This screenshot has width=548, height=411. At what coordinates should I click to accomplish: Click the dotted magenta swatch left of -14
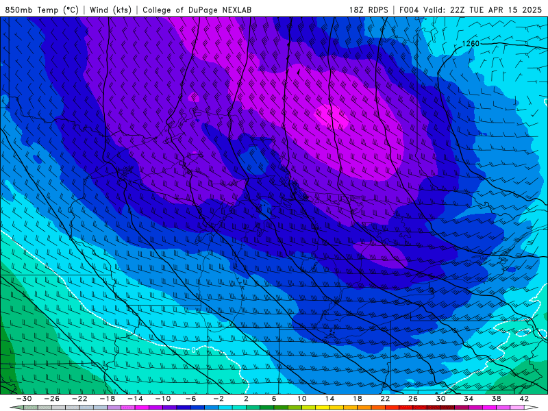128,408
